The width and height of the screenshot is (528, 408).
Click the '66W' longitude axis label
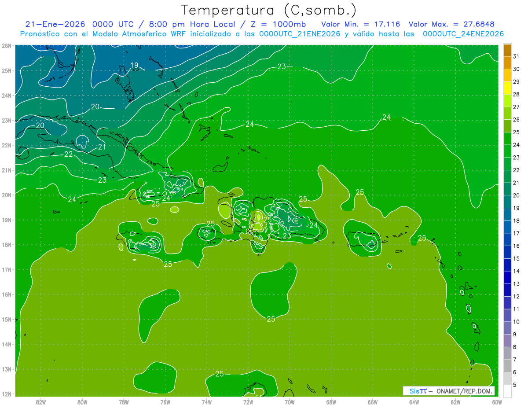pyautogui.click(x=372, y=402)
